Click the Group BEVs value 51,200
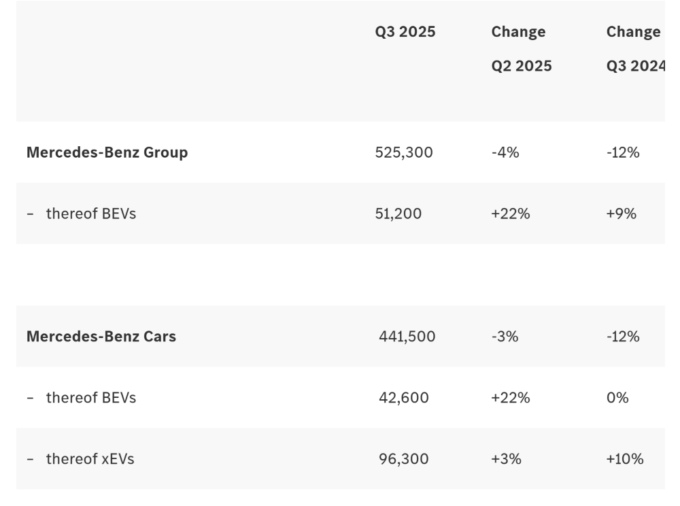The width and height of the screenshot is (680, 506). pos(398,214)
